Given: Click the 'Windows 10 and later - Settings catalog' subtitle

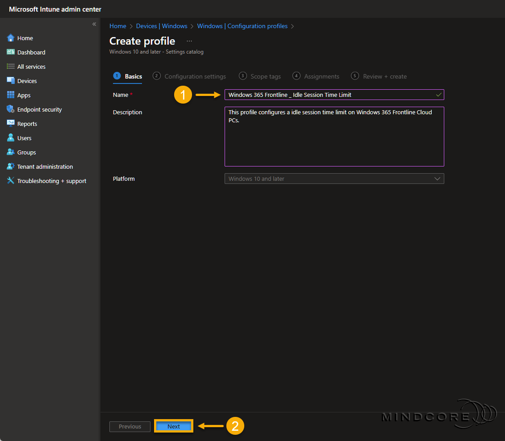Looking at the screenshot, I should tap(157, 52).
